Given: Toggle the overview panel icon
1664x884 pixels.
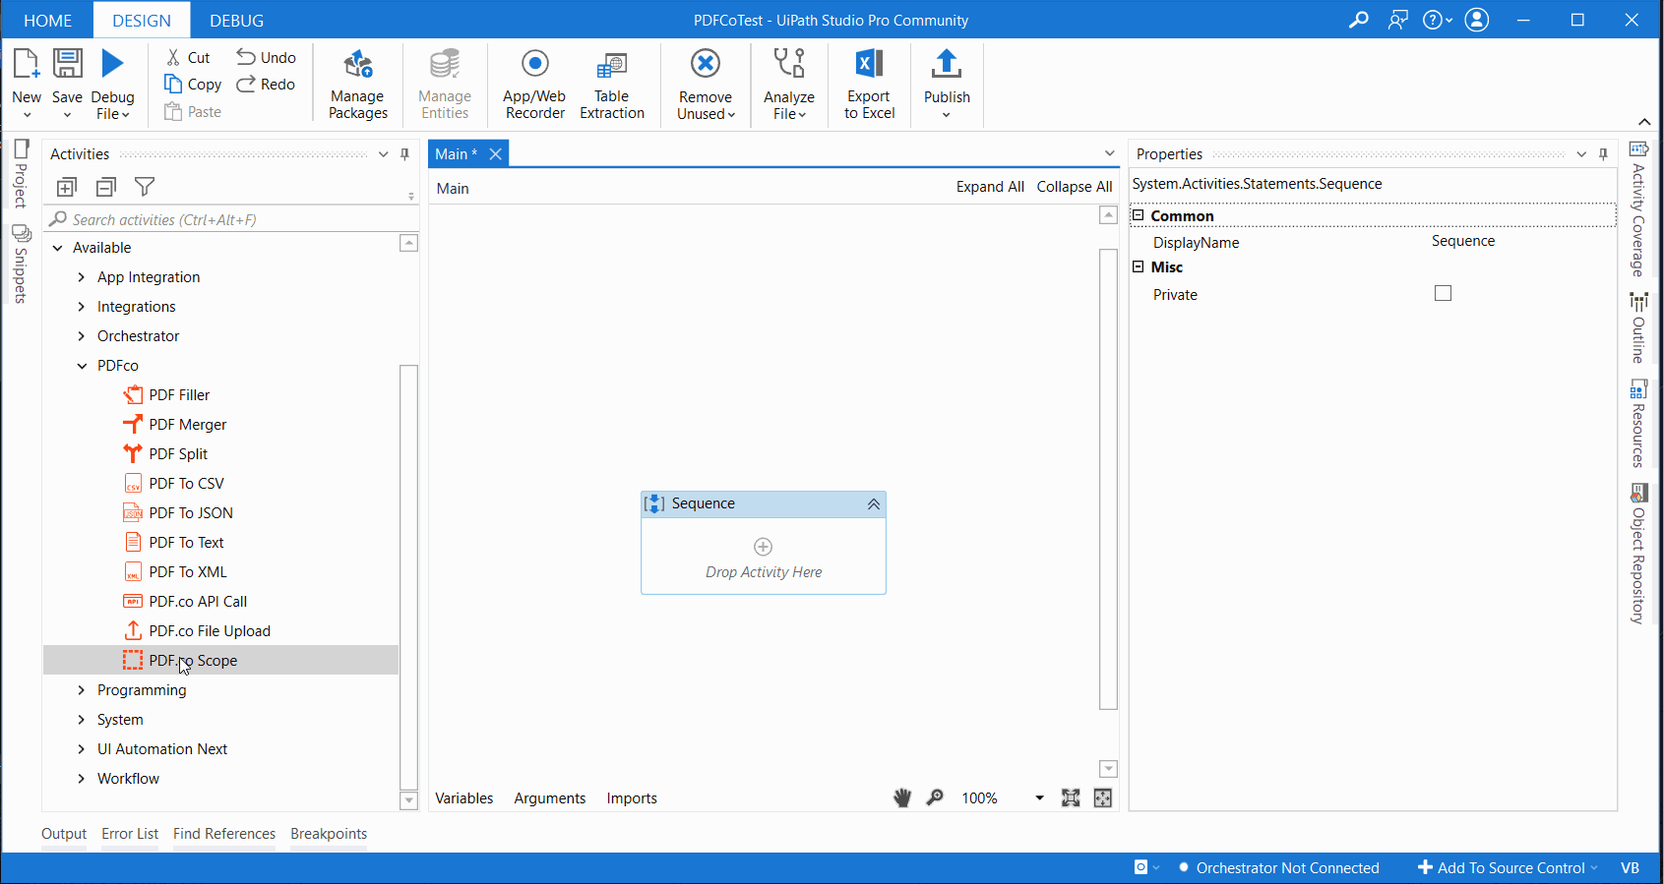Looking at the screenshot, I should coord(1103,797).
